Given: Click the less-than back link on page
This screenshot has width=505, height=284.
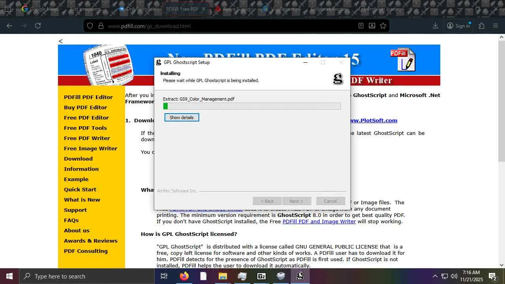Looking at the screenshot, I should pos(60,41).
